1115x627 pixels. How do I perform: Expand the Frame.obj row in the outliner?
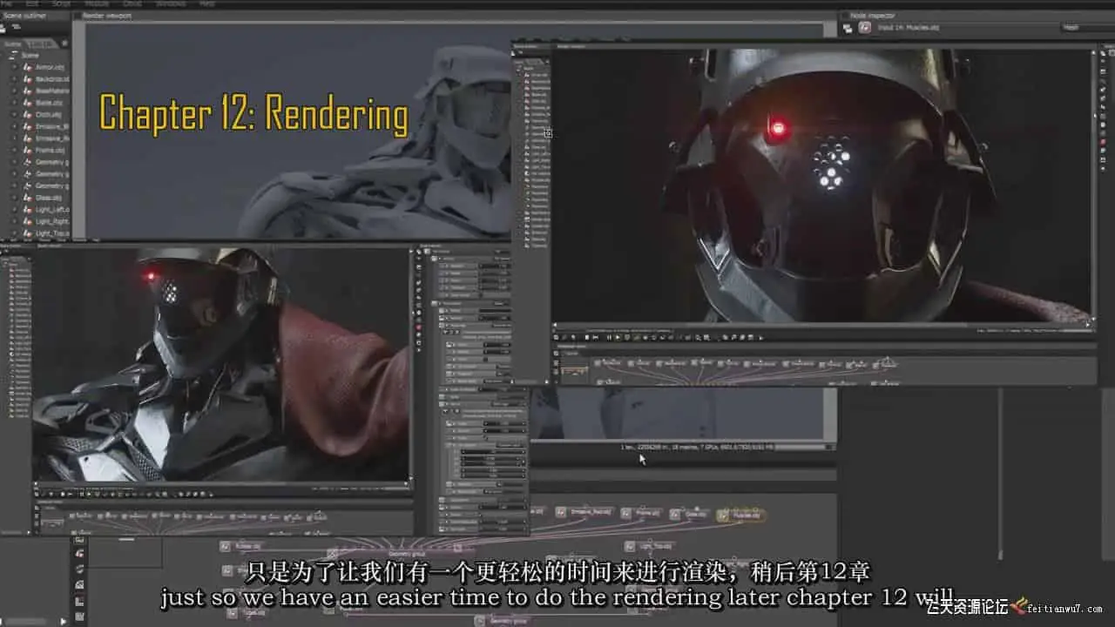tap(14, 150)
